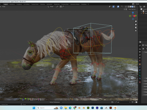
Task: Open object type visibility dropdown
Action: pyautogui.click(x=110, y=7)
